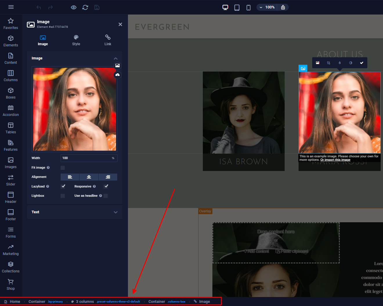This screenshot has height=306, width=383.
Task: Switch to mobile phone device view
Action: (248, 7)
